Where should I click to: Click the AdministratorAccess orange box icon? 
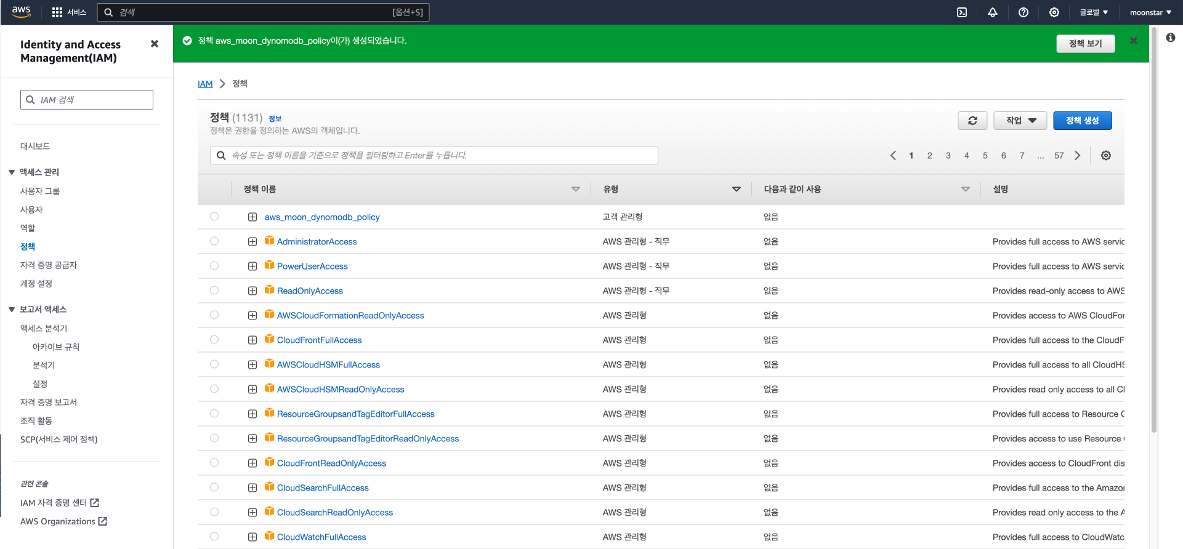tap(270, 241)
